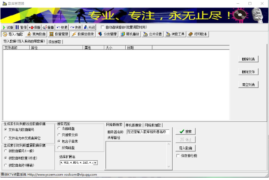Open the 歌库总目录 tab
269x180 pixels.
pyautogui.click(x=83, y=34)
